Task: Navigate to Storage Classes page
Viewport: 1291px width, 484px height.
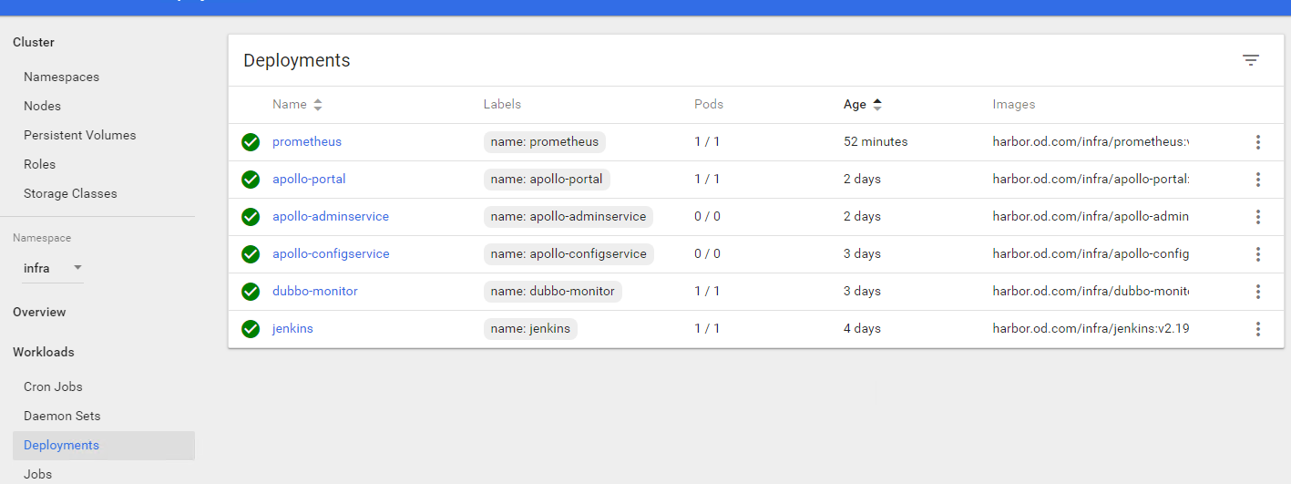Action: (x=70, y=193)
